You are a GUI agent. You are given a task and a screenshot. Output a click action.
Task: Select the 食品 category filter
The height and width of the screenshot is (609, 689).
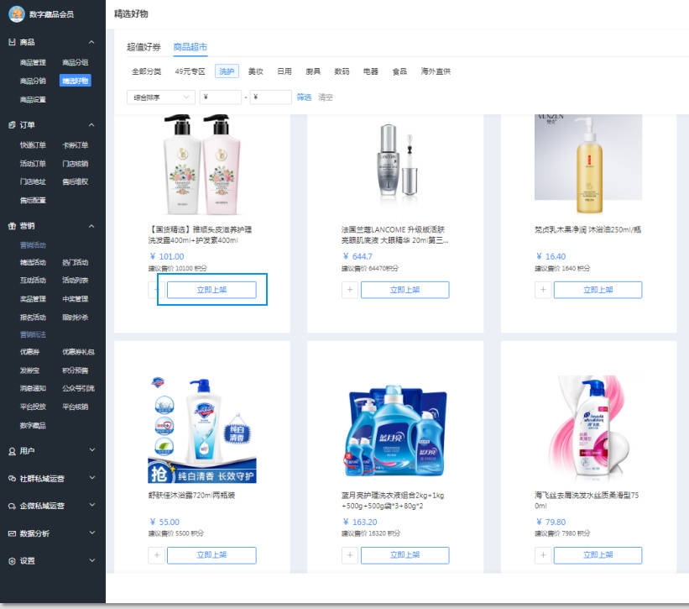pyautogui.click(x=399, y=71)
